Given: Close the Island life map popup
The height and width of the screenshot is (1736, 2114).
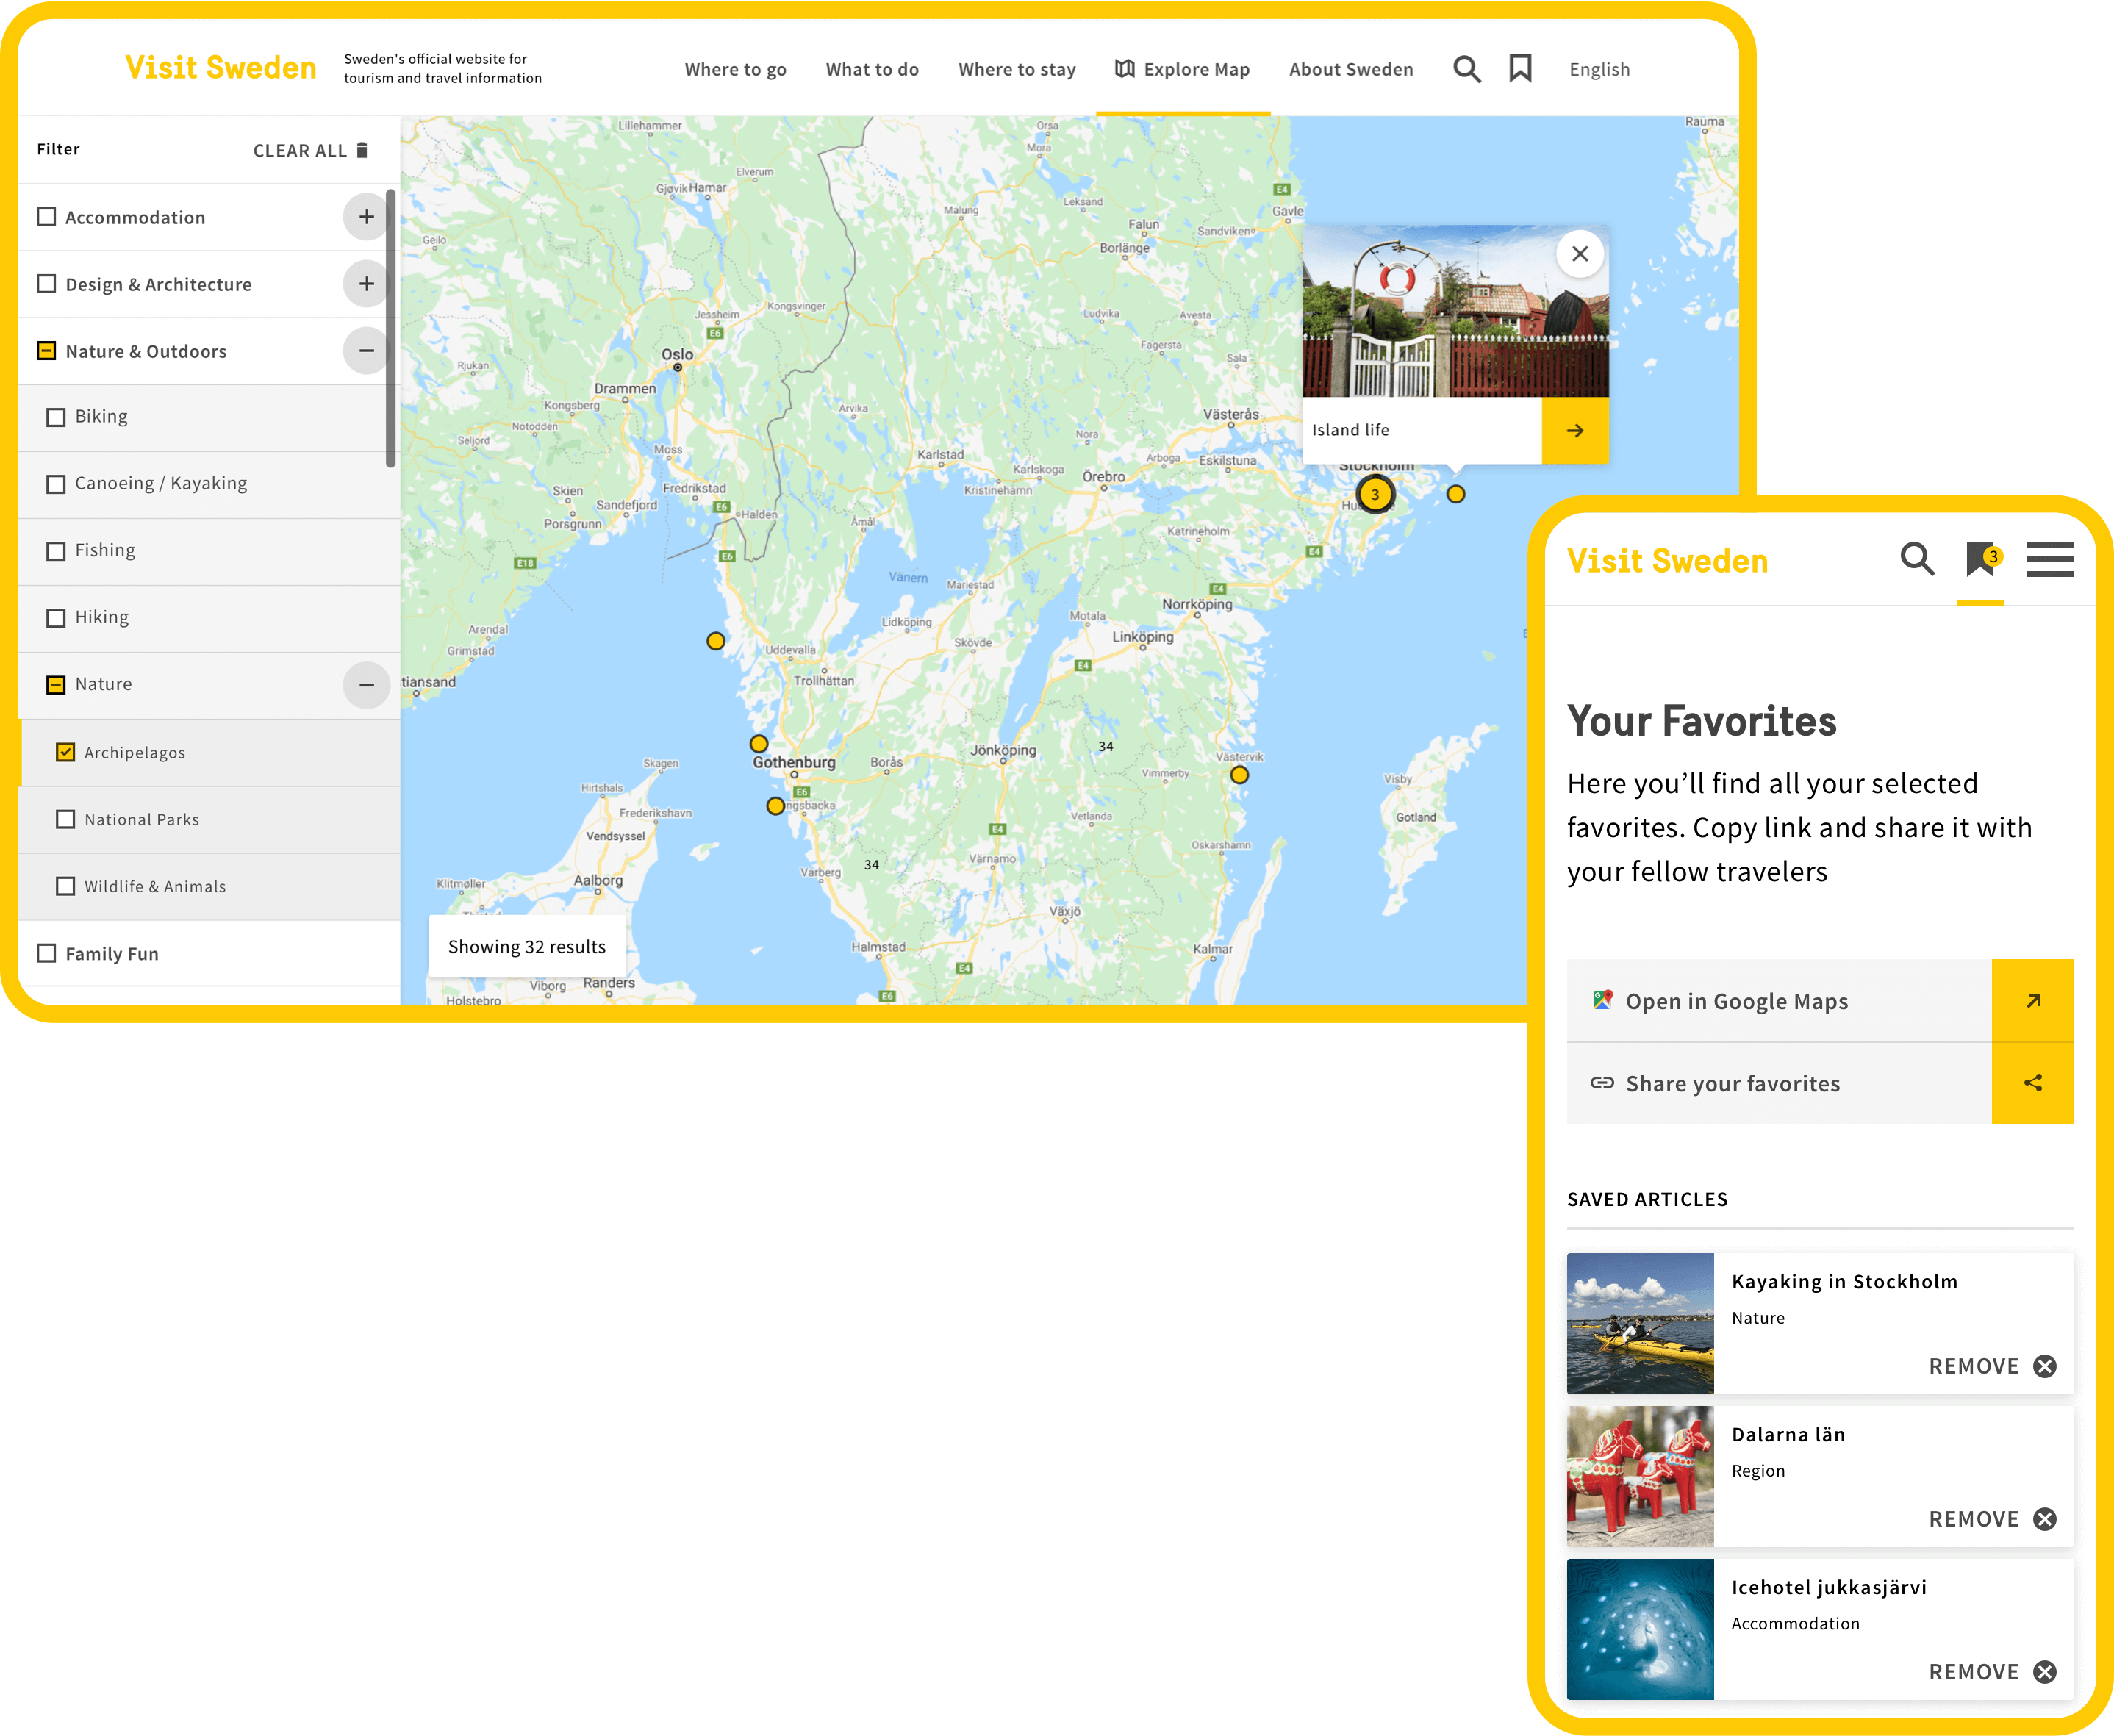Looking at the screenshot, I should click(x=1580, y=254).
